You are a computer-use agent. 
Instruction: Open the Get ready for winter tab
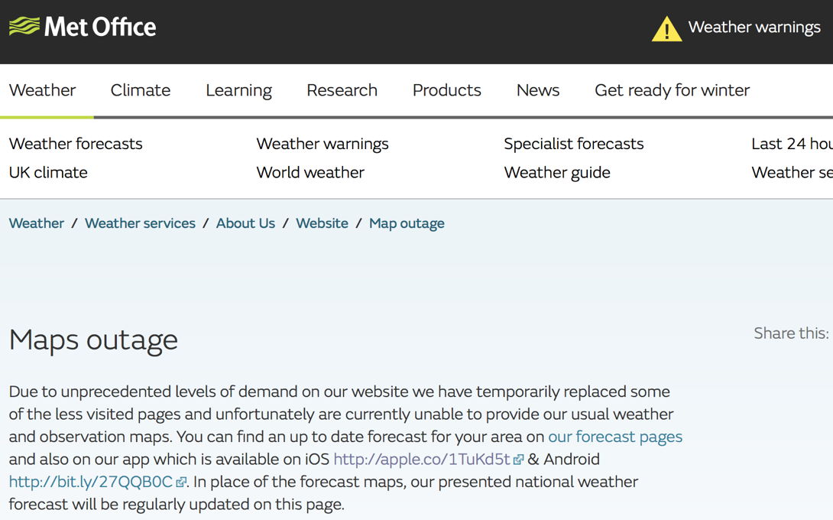pyautogui.click(x=672, y=90)
